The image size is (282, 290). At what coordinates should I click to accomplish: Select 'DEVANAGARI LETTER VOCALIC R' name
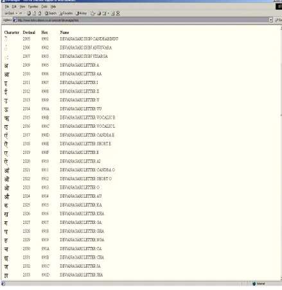(x=87, y=117)
